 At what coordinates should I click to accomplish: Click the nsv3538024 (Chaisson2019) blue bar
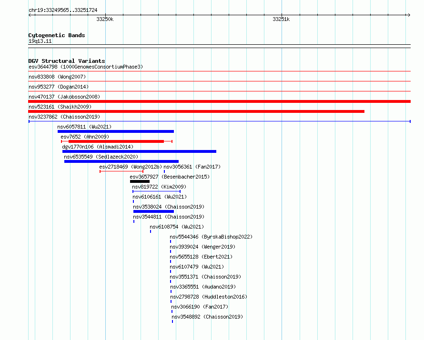153,211
